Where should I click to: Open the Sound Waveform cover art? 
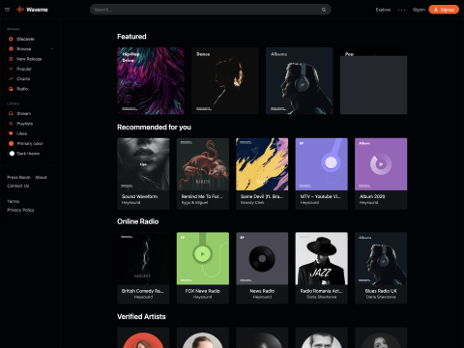click(x=143, y=164)
